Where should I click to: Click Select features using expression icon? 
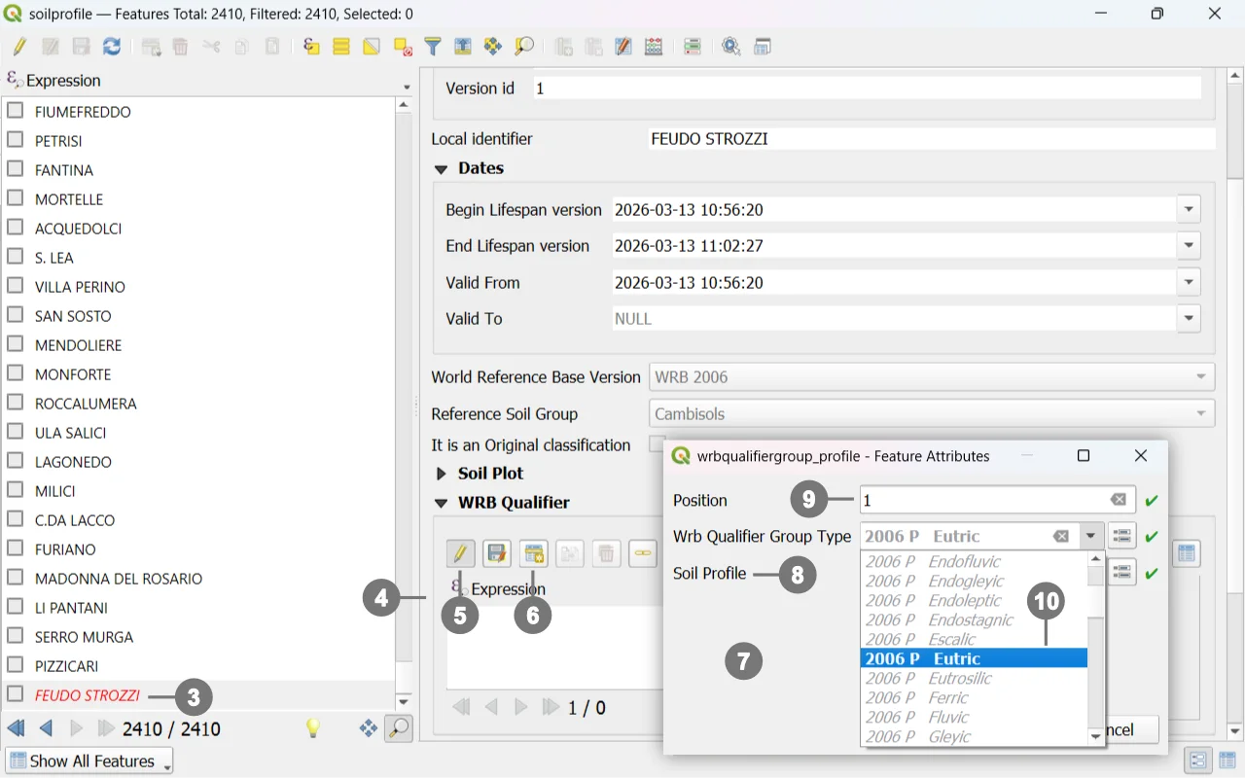(311, 47)
